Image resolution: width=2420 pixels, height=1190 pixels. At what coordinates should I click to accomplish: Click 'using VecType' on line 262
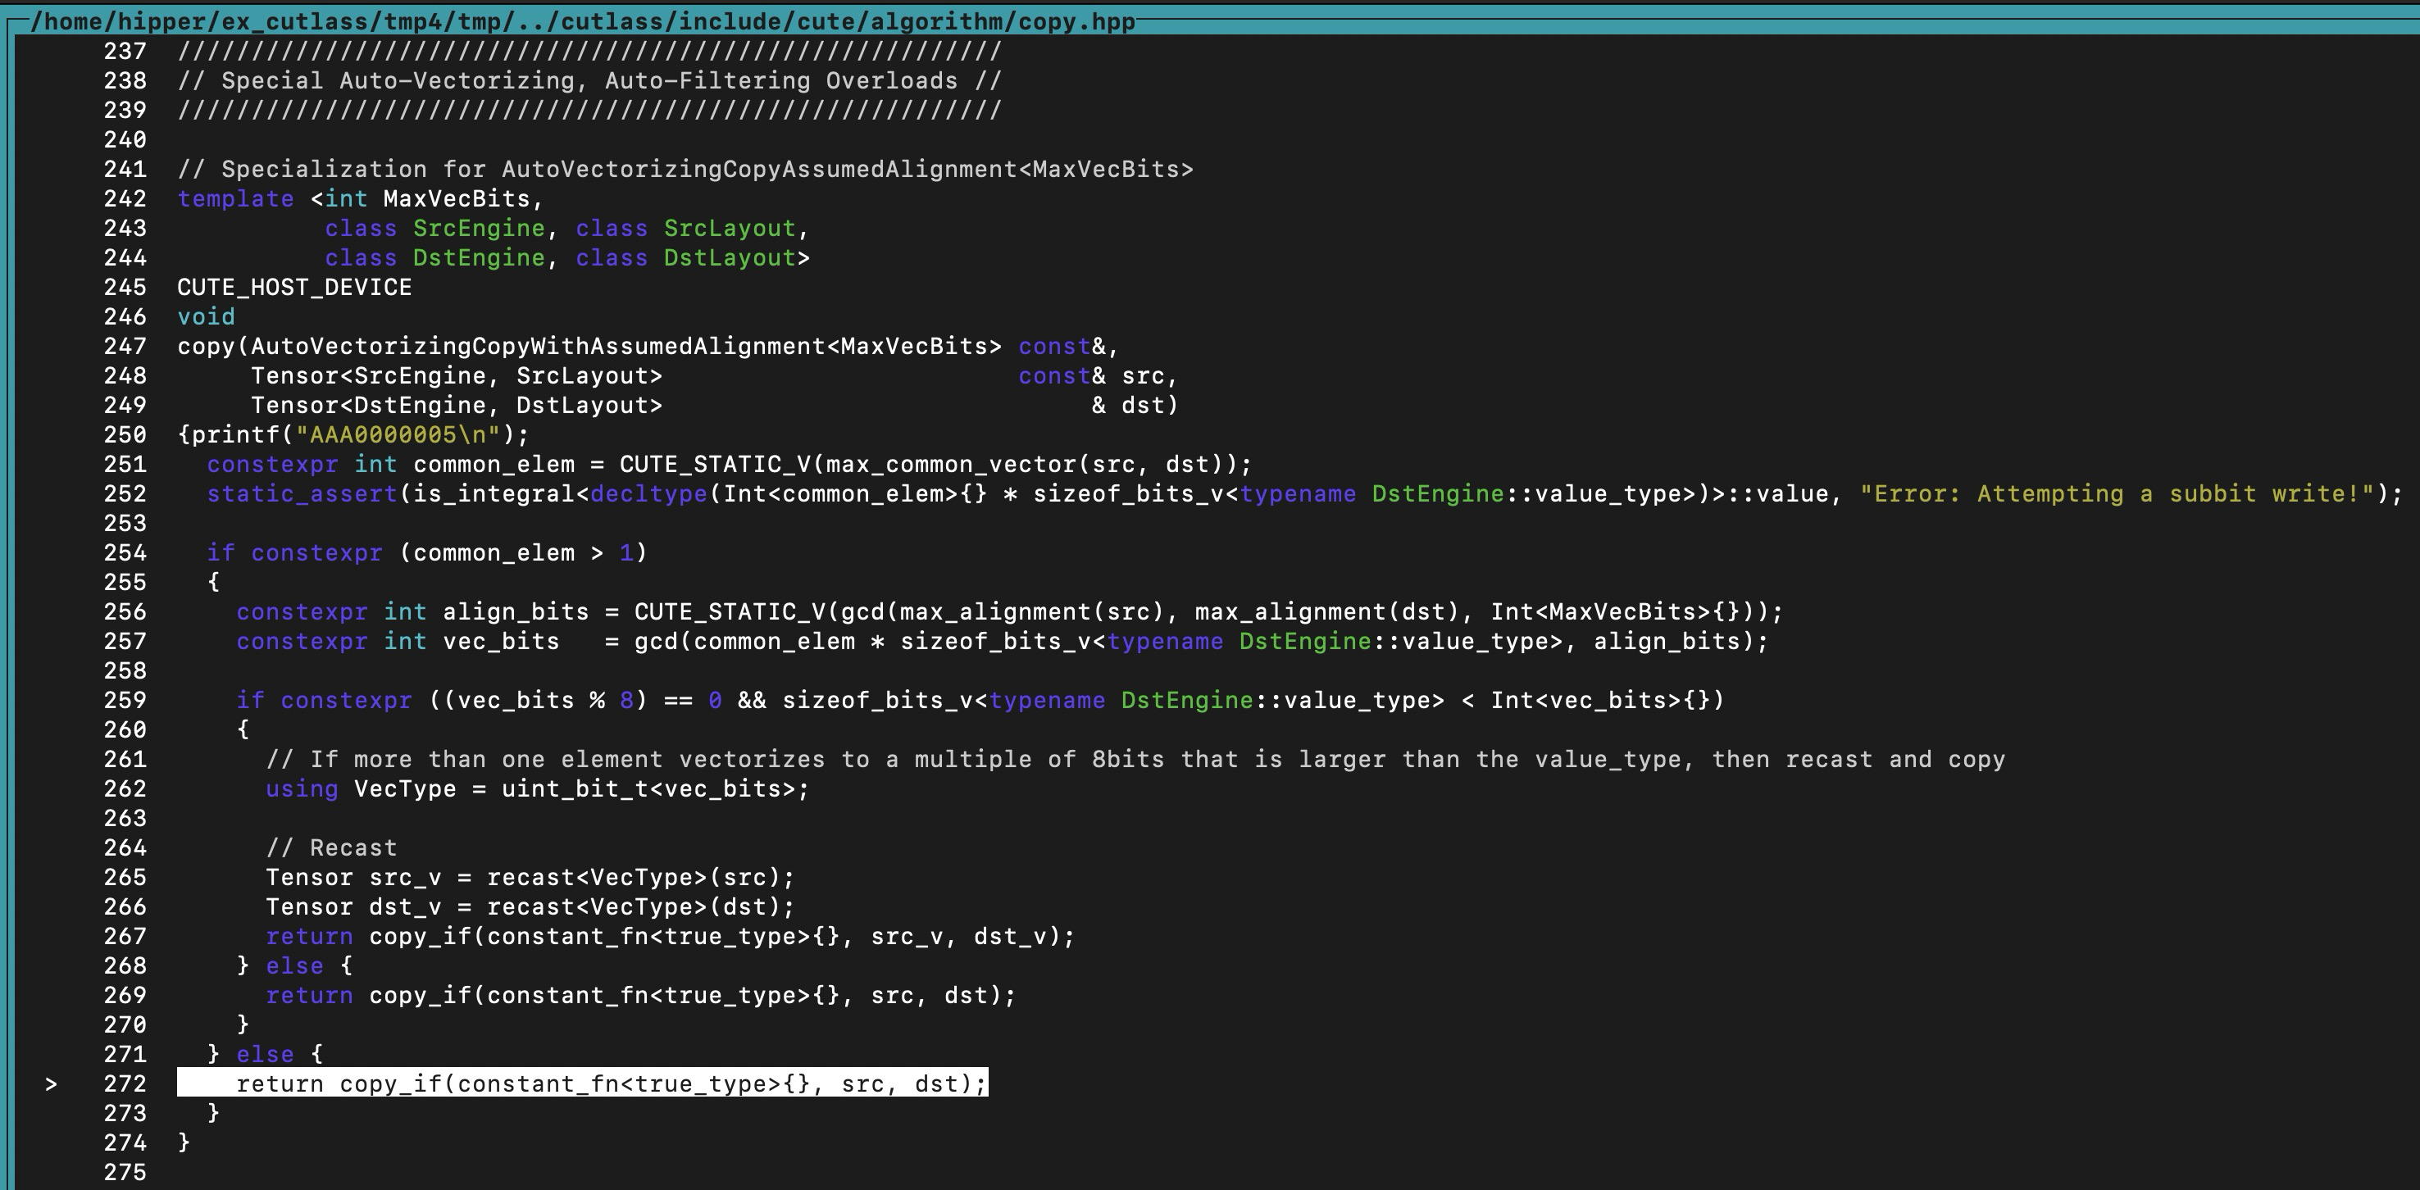click(x=360, y=789)
